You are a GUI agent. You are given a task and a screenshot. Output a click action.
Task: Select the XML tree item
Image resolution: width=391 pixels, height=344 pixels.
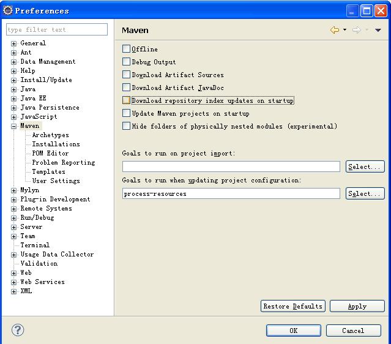(26, 291)
